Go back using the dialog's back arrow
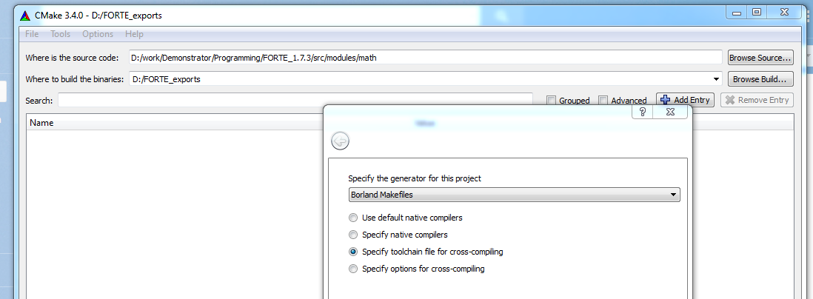Viewport: 813px width, 299px height. [x=340, y=141]
